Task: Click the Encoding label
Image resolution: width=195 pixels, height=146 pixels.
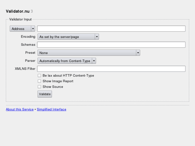Action: click(x=28, y=37)
